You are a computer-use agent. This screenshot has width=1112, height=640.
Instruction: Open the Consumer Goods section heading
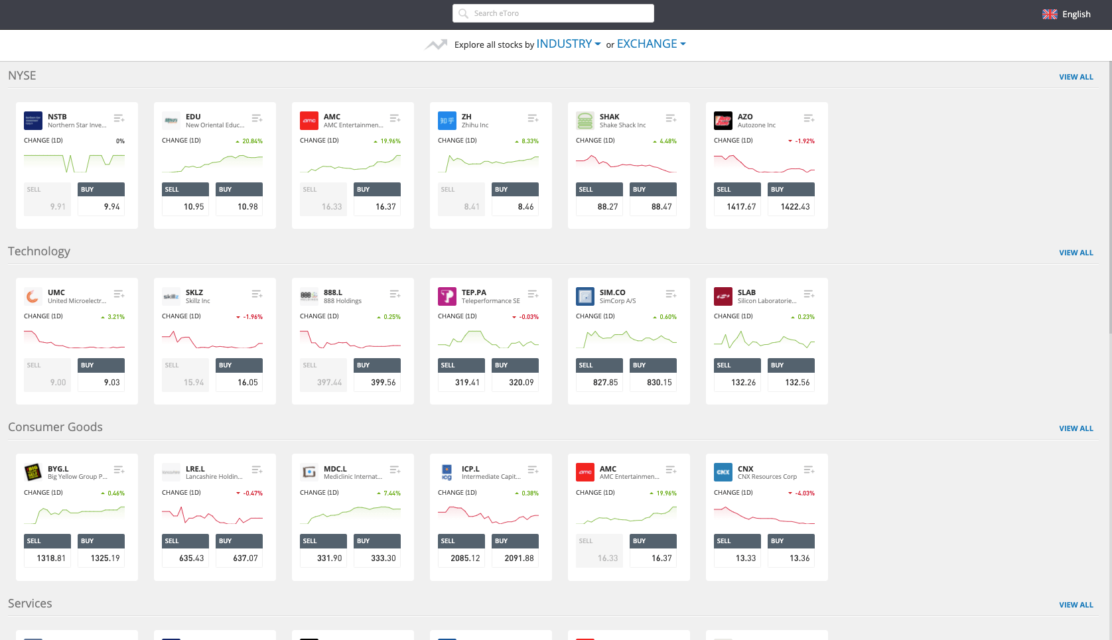point(55,427)
